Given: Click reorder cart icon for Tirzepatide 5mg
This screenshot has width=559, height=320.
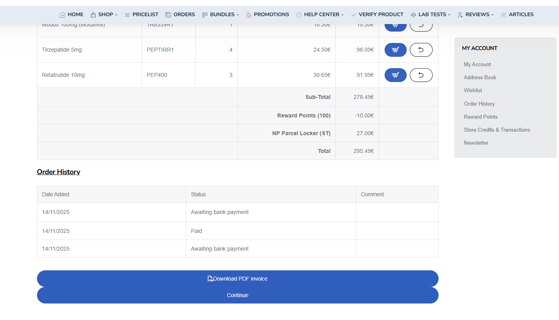Looking at the screenshot, I should [x=395, y=50].
